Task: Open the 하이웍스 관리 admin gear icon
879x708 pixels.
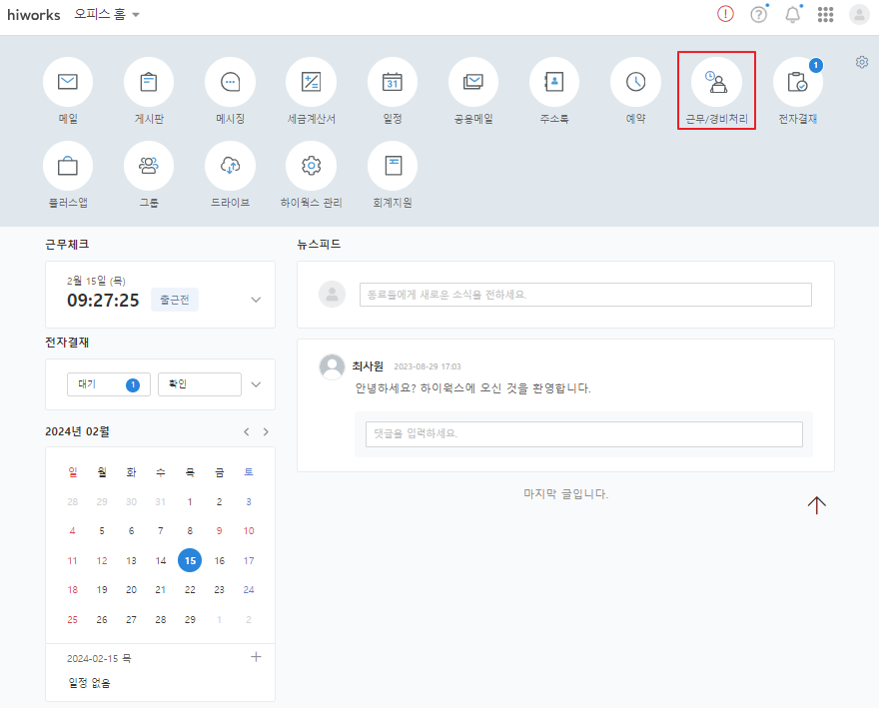Action: (311, 166)
